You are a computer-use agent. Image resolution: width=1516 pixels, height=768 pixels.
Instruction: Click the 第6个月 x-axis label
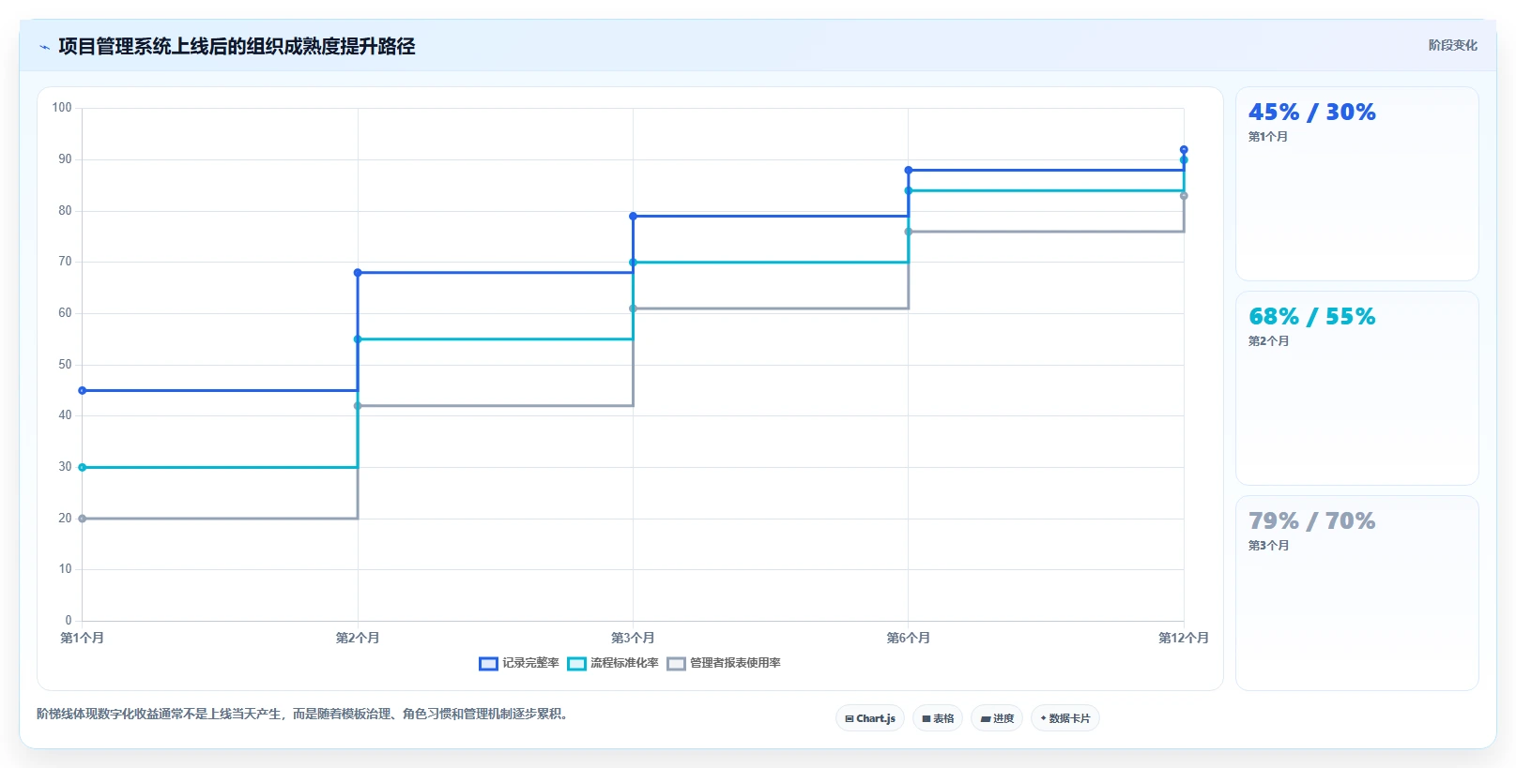point(909,638)
